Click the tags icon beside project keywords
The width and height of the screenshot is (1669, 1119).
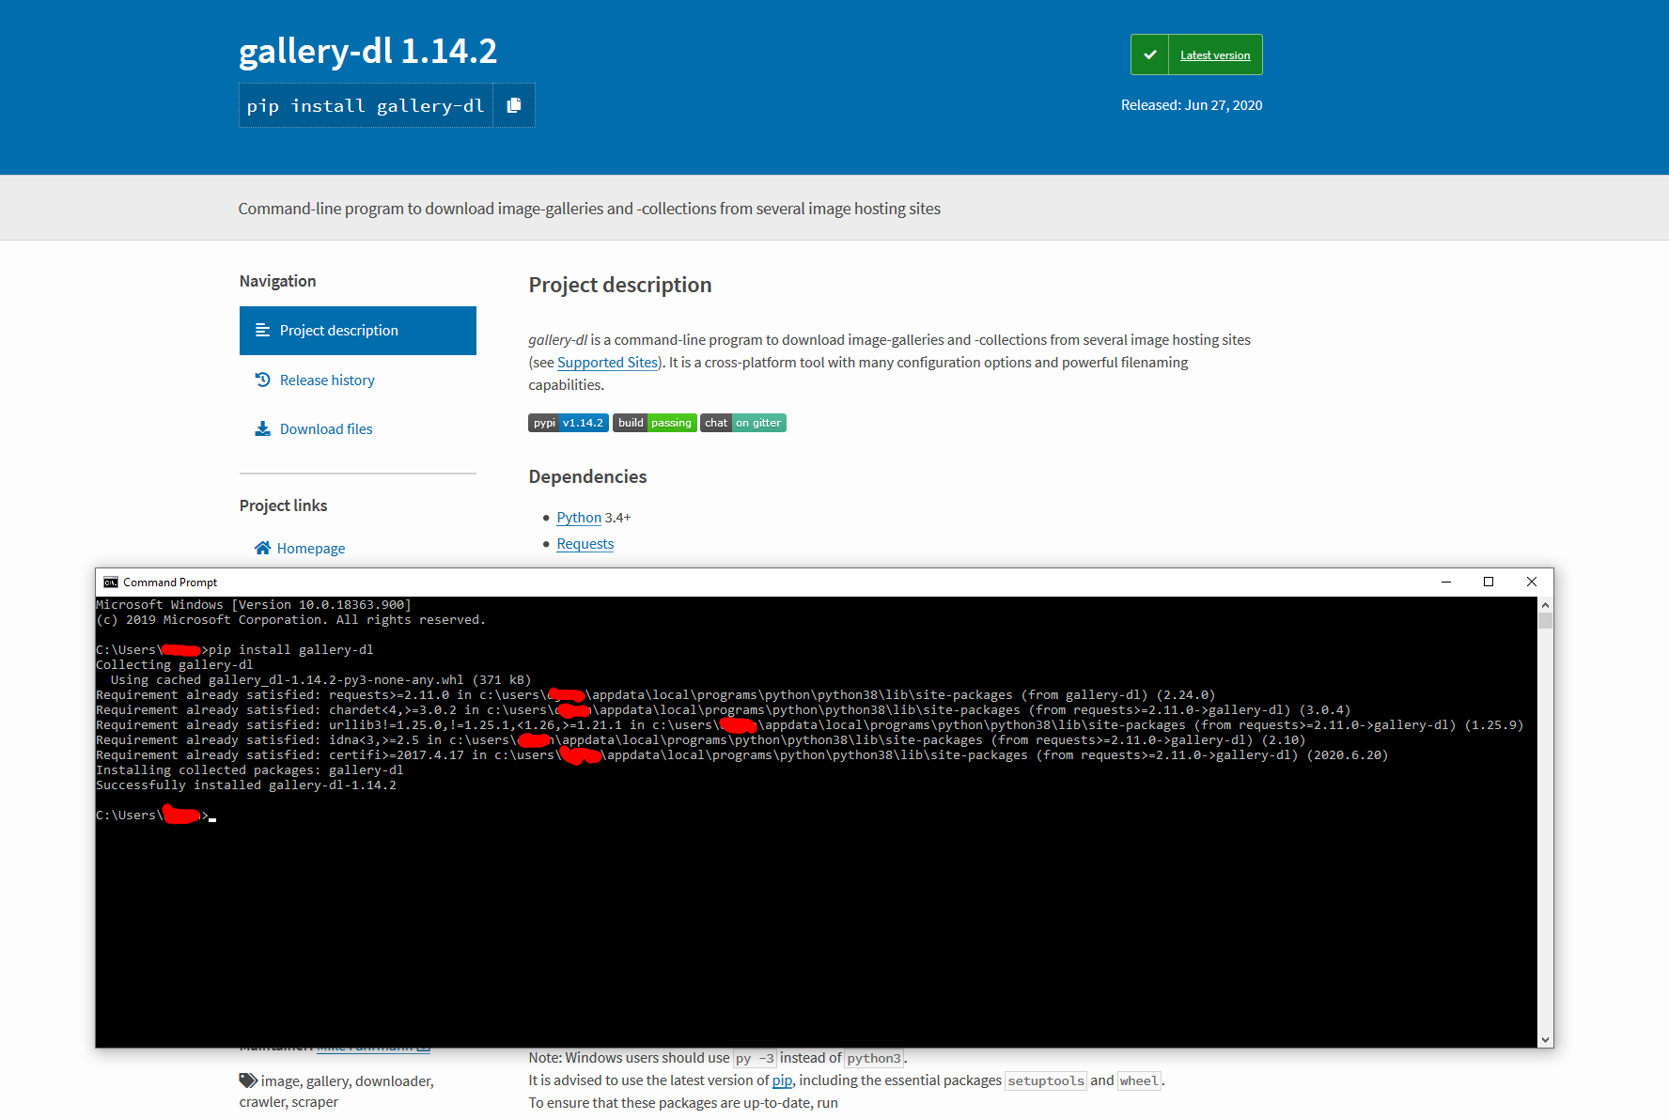pos(246,1080)
